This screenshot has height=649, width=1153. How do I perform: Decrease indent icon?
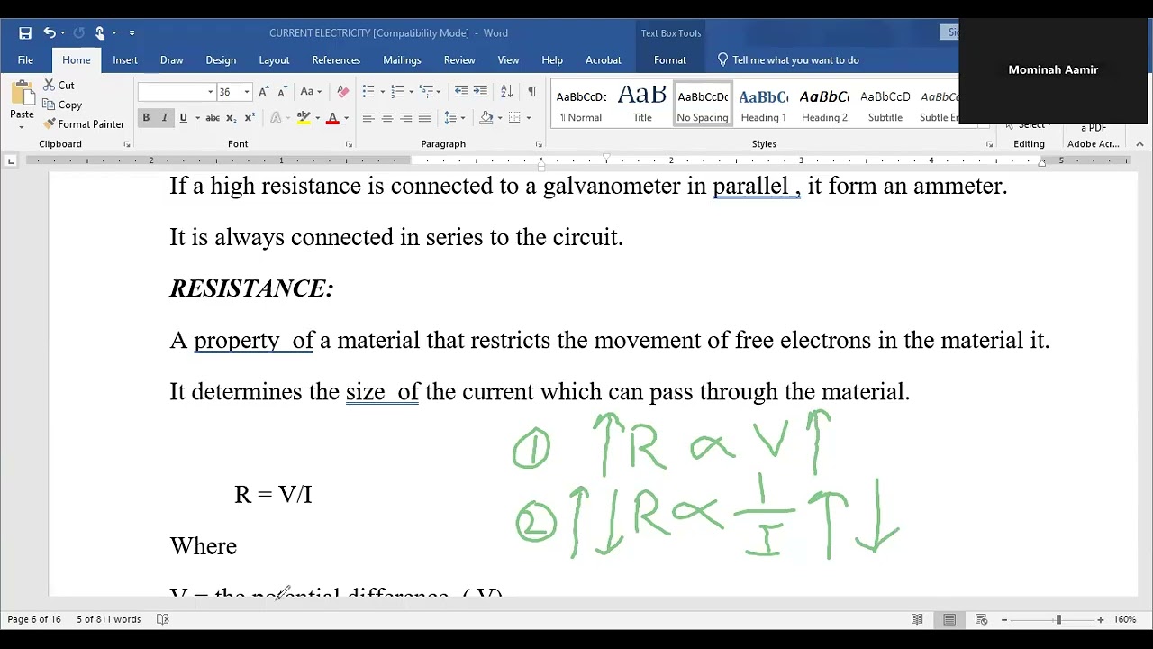(461, 92)
